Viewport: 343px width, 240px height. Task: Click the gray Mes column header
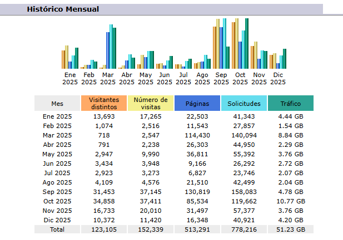[57, 104]
